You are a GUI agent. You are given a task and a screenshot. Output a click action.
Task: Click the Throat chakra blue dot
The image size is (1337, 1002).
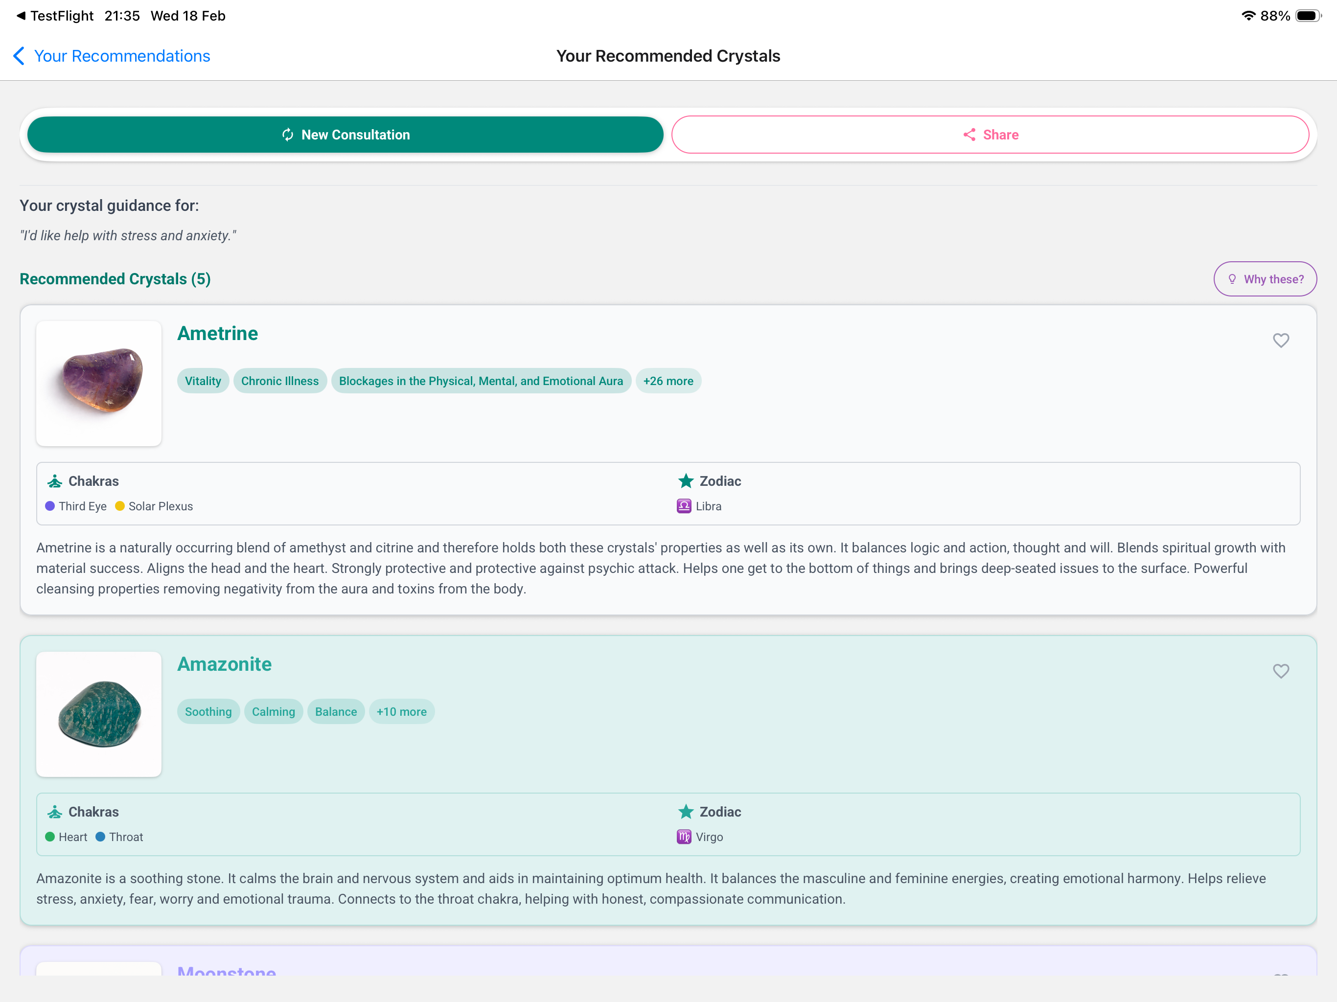click(x=100, y=837)
